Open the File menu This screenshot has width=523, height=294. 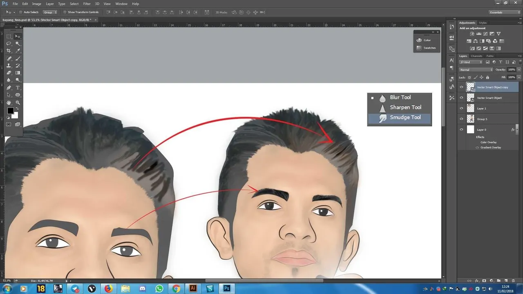click(15, 4)
